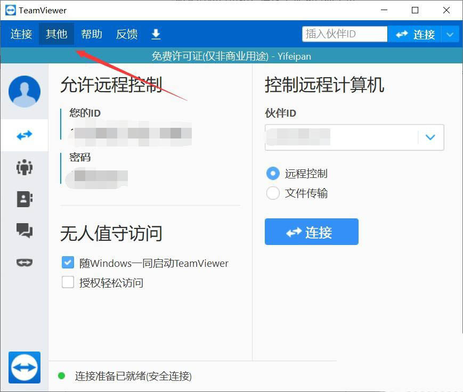Maximize the TeamViewer window

415,10
